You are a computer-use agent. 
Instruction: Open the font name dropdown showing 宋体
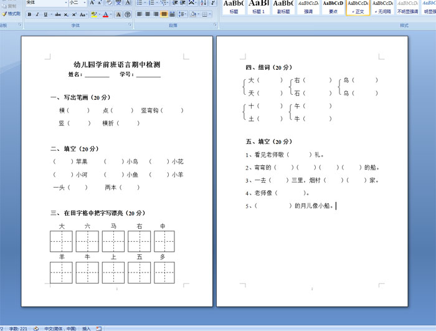(x=66, y=2)
